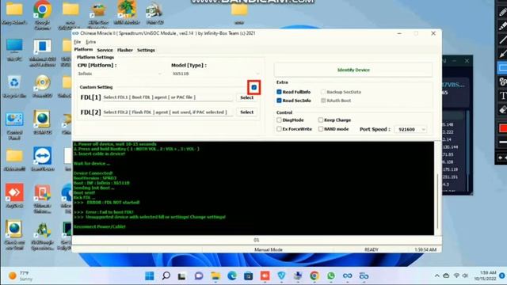This screenshot has width=507, height=285.
Task: Show hidden system tray icons
Action: pyautogui.click(x=436, y=275)
